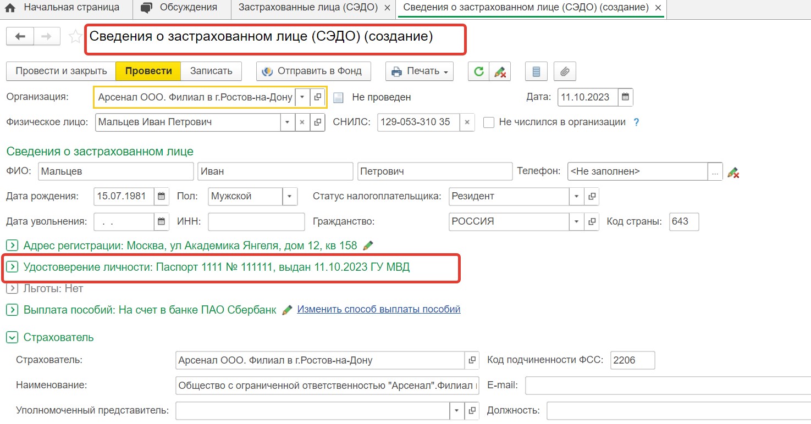This screenshot has width=811, height=424.
Task: Click into the ИНН input field
Action: [256, 222]
